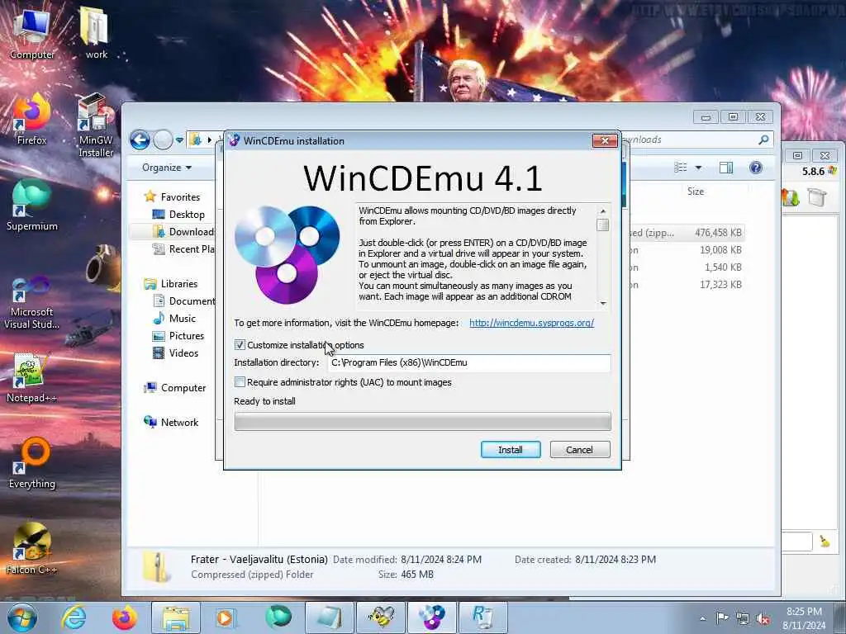Switch to Windows Explorer taskbar button
Screen dimensions: 846x634
pyautogui.click(x=176, y=617)
